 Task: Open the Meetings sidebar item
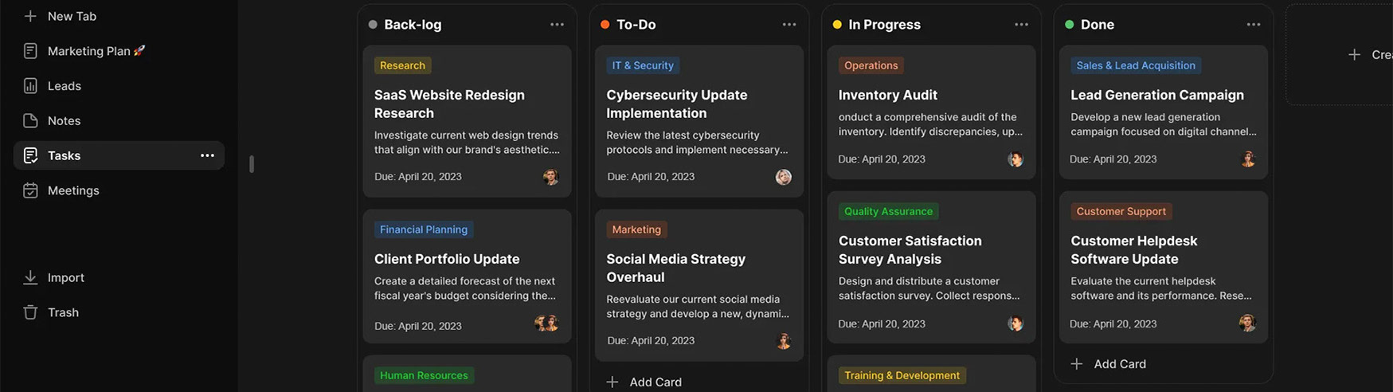point(73,190)
